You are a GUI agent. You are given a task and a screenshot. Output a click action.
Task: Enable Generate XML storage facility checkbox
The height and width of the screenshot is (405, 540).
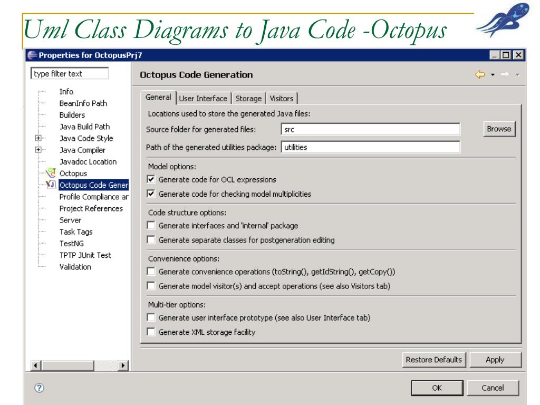[151, 332]
